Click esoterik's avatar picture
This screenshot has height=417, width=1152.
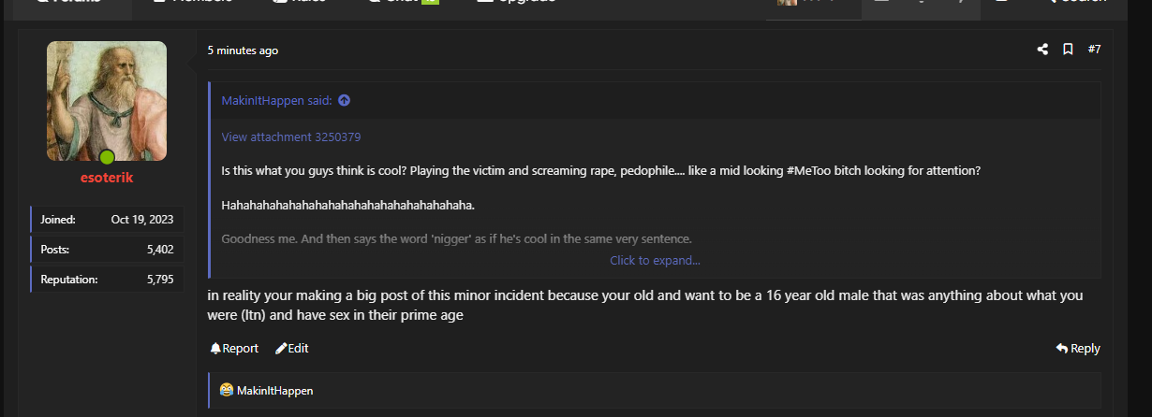click(107, 98)
